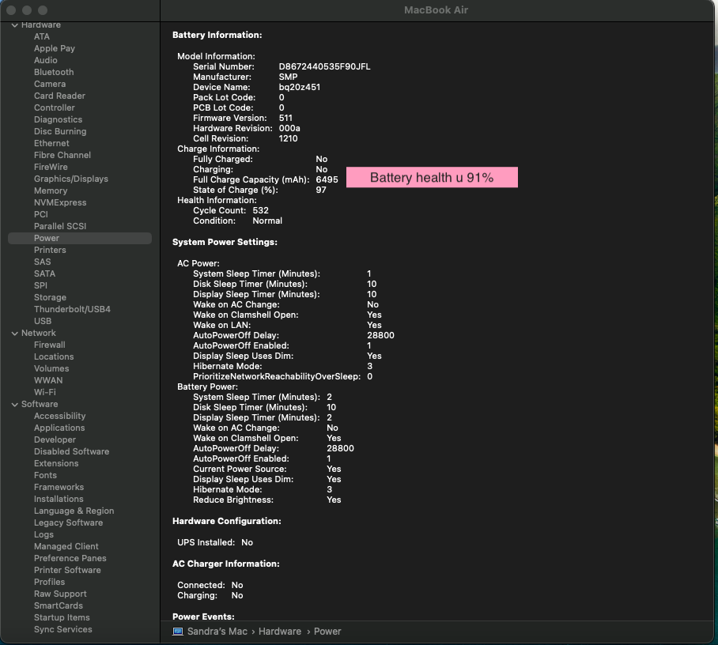The image size is (718, 645).
Task: Open the SAS entry
Action: click(42, 262)
